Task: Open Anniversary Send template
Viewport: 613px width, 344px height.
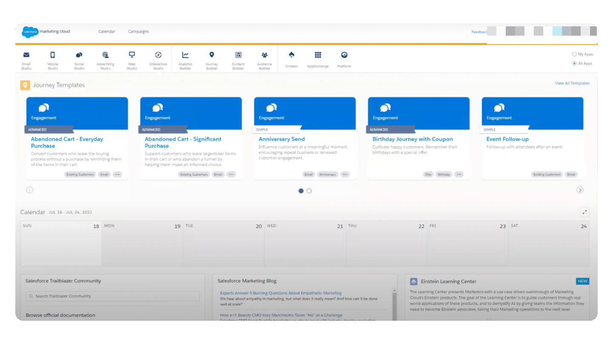Action: click(281, 139)
